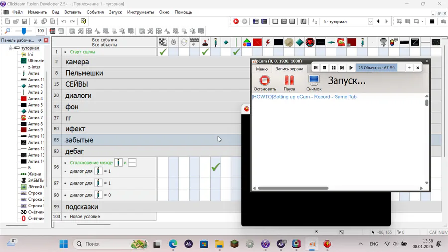448x252 pixels.
Task: Expand the камера event group
Action: point(77,62)
